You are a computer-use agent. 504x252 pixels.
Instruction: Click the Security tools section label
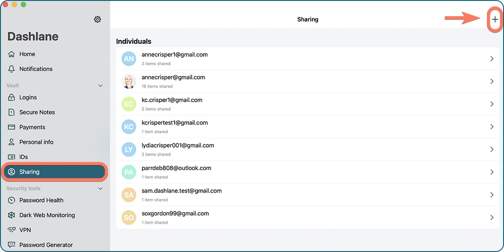click(x=23, y=189)
